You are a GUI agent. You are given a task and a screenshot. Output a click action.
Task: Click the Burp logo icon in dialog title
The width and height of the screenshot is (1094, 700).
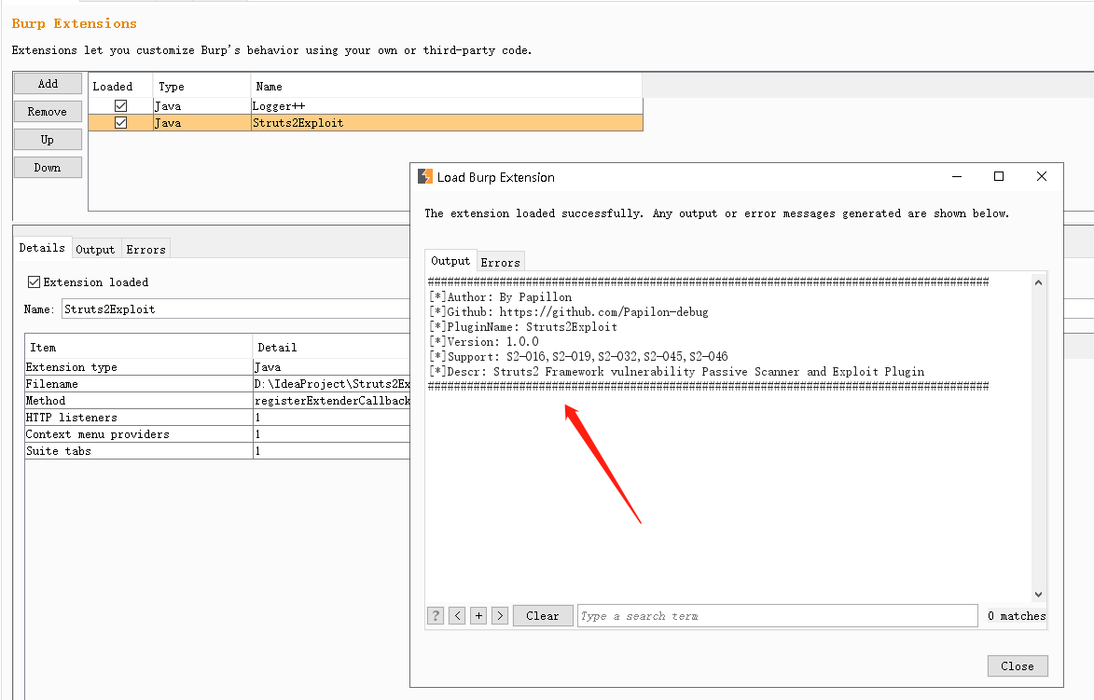click(x=425, y=176)
